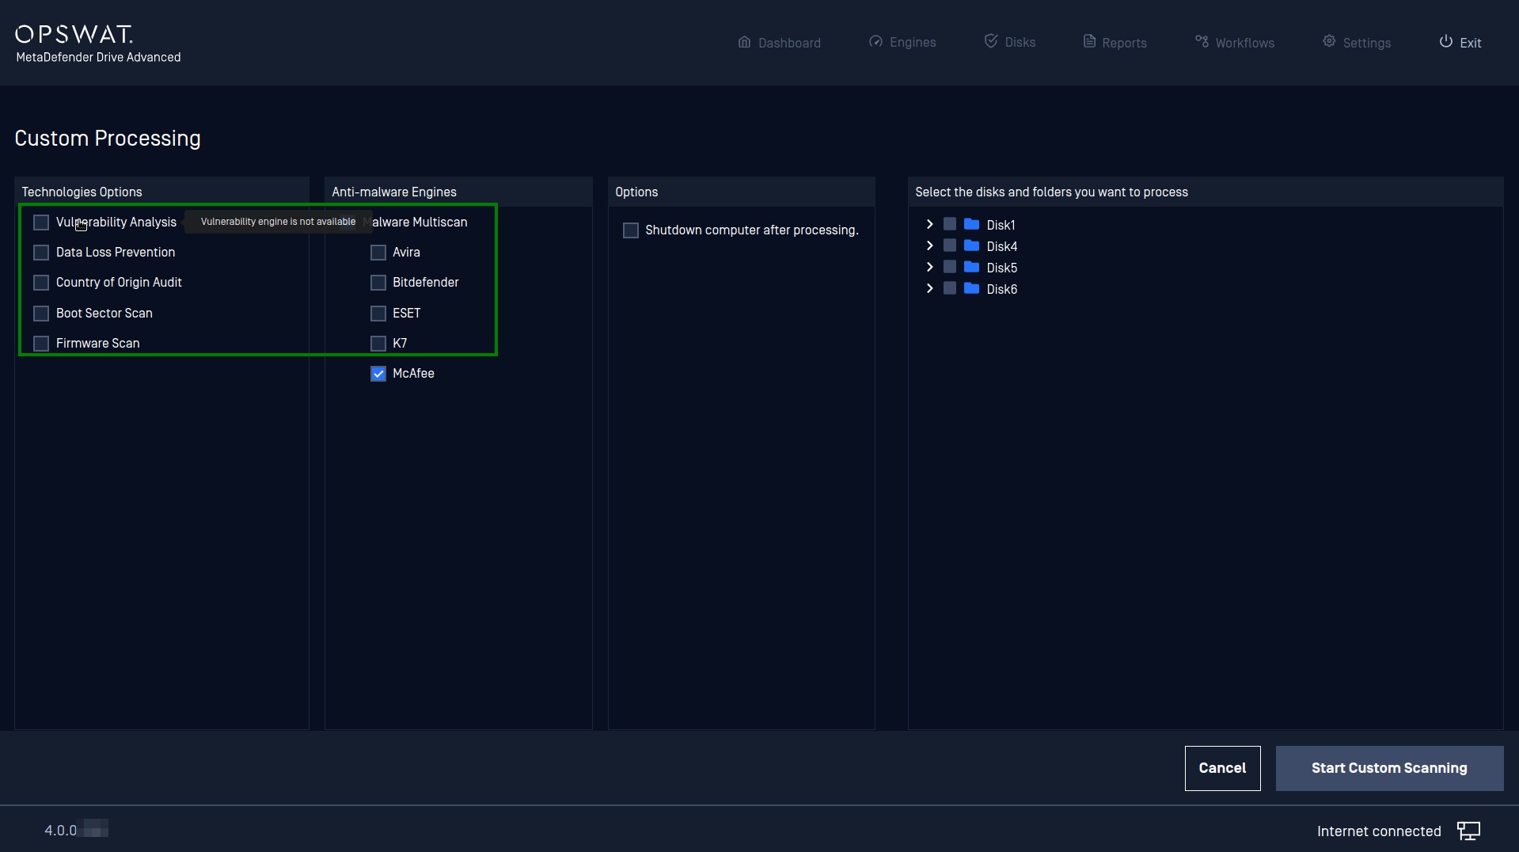The image size is (1519, 852).
Task: Open the Disks section
Action: click(x=1010, y=42)
